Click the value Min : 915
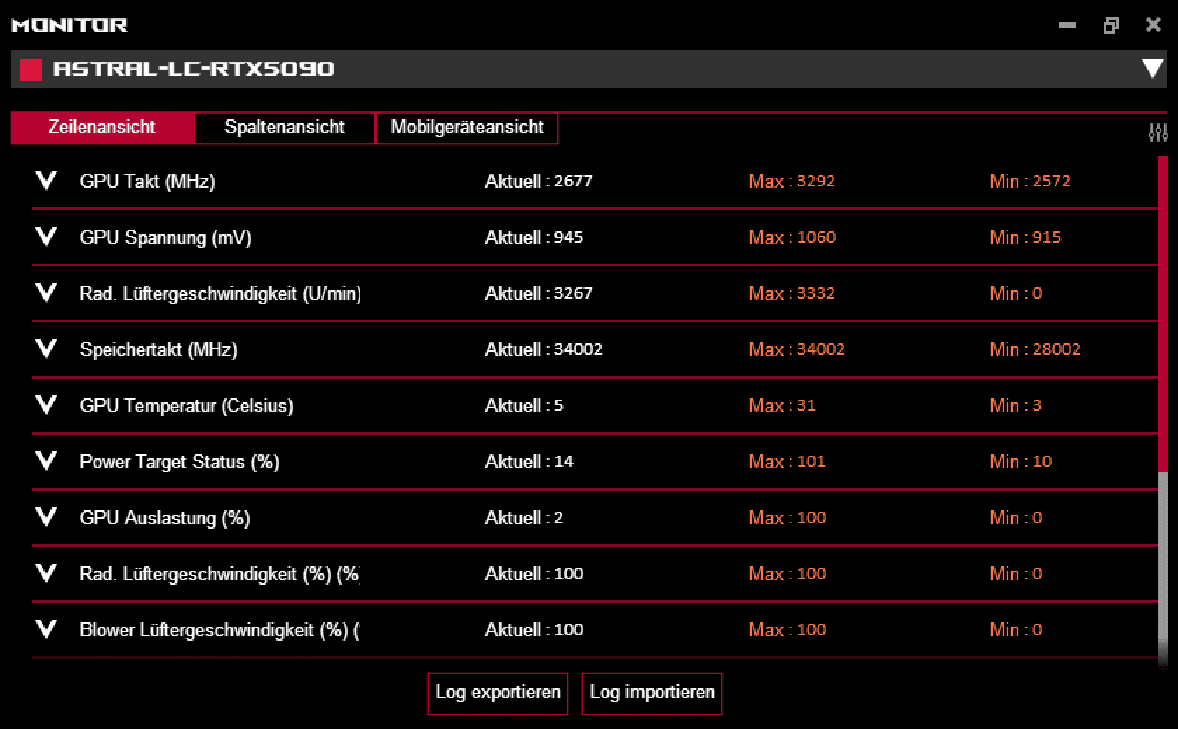 point(1025,238)
